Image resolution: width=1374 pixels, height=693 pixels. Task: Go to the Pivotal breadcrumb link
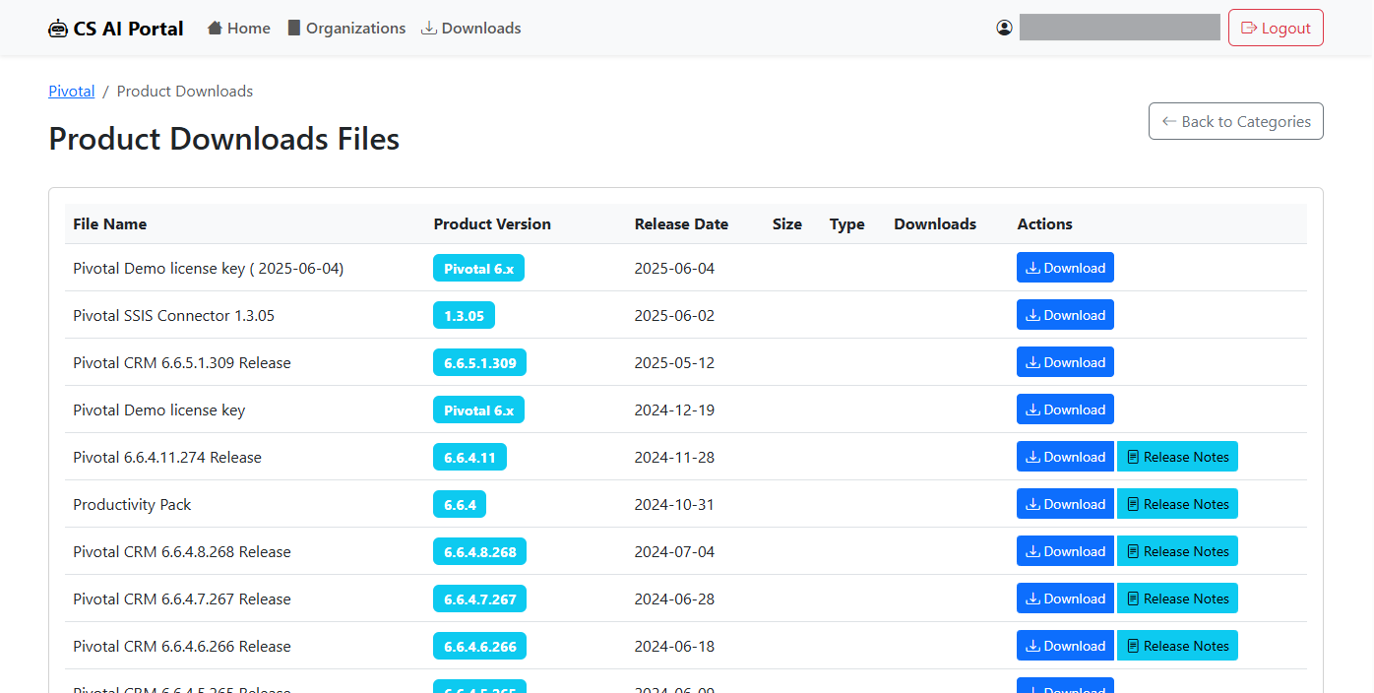point(72,92)
